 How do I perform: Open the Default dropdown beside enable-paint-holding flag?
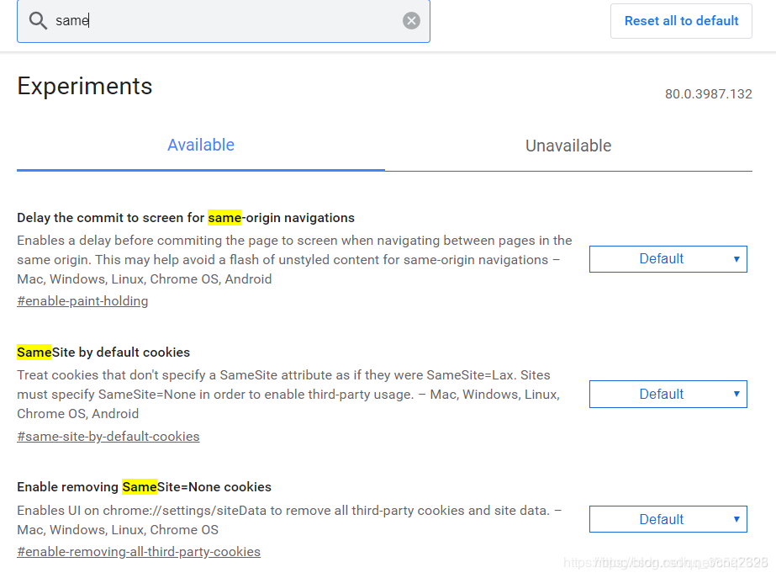click(668, 258)
